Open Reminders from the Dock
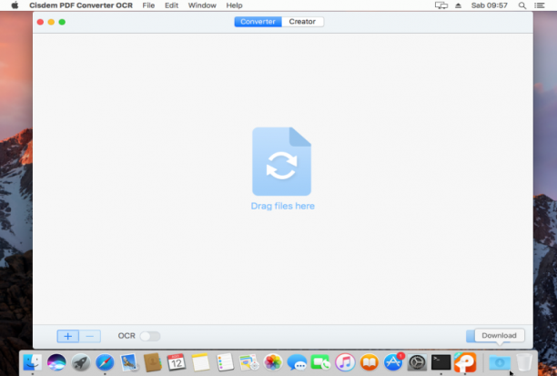This screenshot has height=376, width=557. click(x=225, y=362)
